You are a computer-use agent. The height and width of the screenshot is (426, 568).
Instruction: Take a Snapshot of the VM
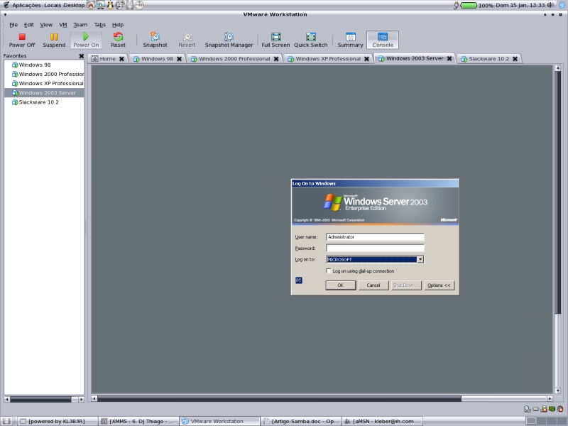[x=155, y=40]
